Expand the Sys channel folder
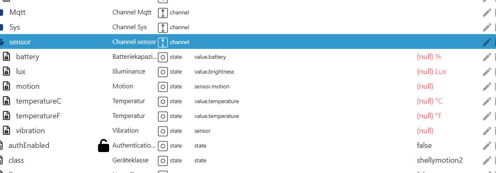Image resolution: width=496 pixels, height=173 pixels. click(x=2, y=27)
